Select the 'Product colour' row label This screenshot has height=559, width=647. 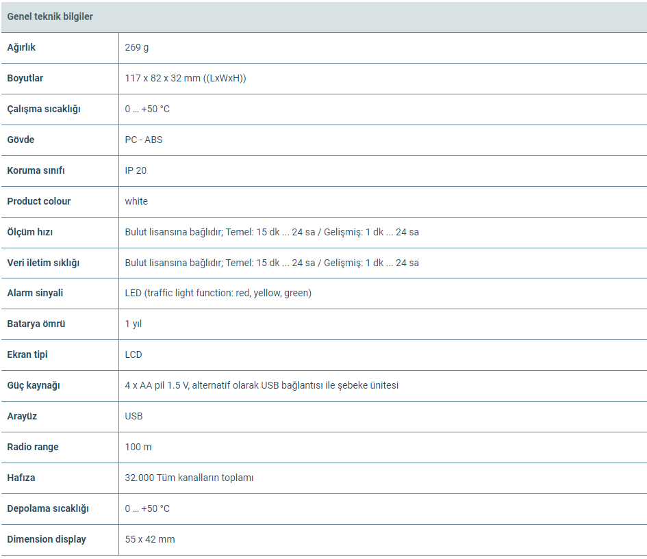[39, 201]
